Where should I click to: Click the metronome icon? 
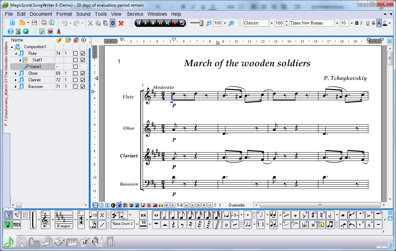59,31
